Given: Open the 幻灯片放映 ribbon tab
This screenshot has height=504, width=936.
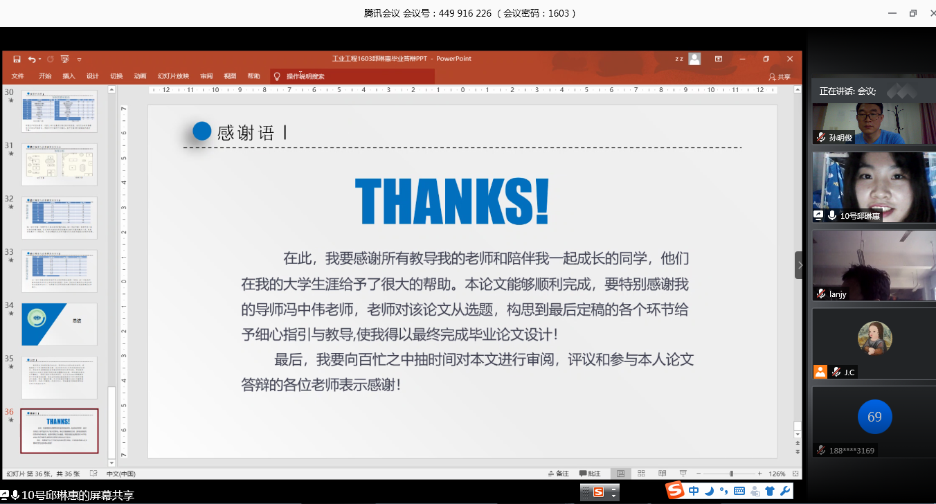Looking at the screenshot, I should coord(173,76).
